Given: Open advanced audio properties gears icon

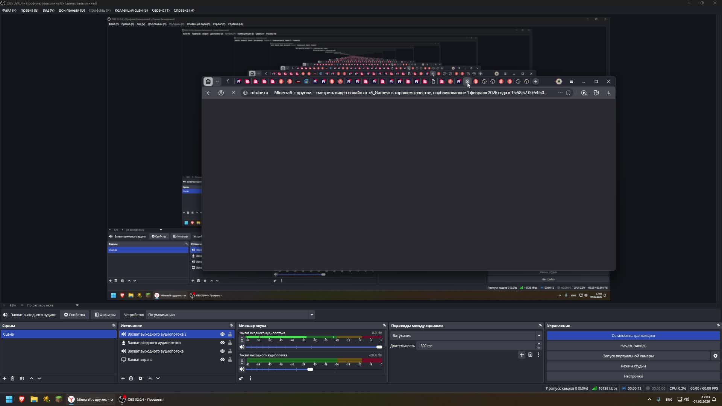Looking at the screenshot, I should pos(241,379).
